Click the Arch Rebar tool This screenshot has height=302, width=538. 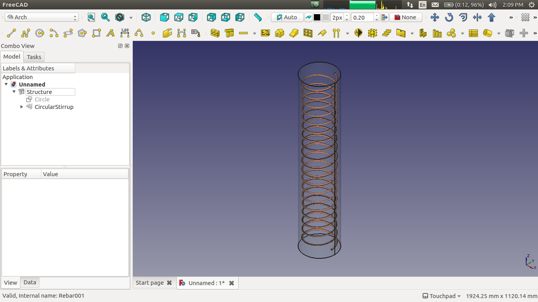tap(243, 33)
